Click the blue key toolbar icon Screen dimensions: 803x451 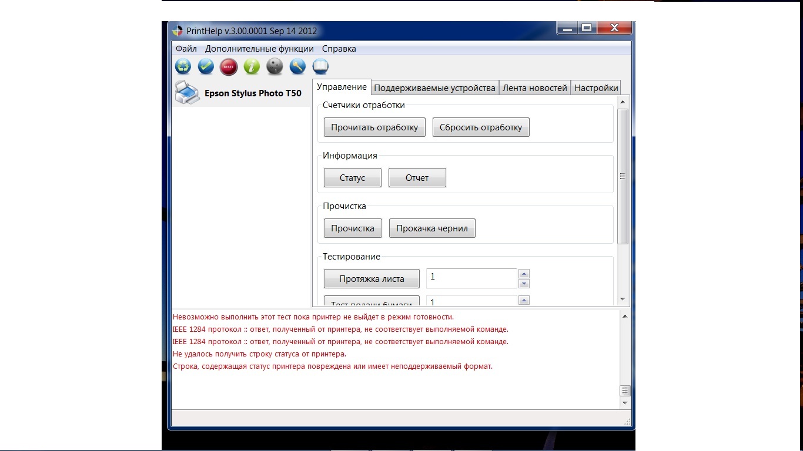(297, 66)
